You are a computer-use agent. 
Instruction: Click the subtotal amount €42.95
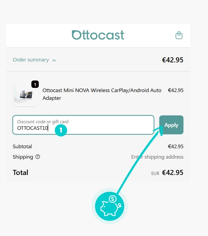[x=175, y=147]
